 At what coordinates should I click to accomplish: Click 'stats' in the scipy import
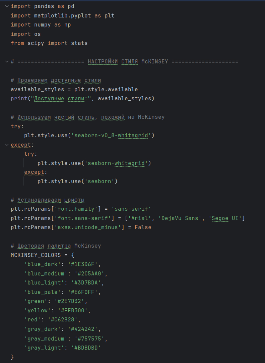79,43
